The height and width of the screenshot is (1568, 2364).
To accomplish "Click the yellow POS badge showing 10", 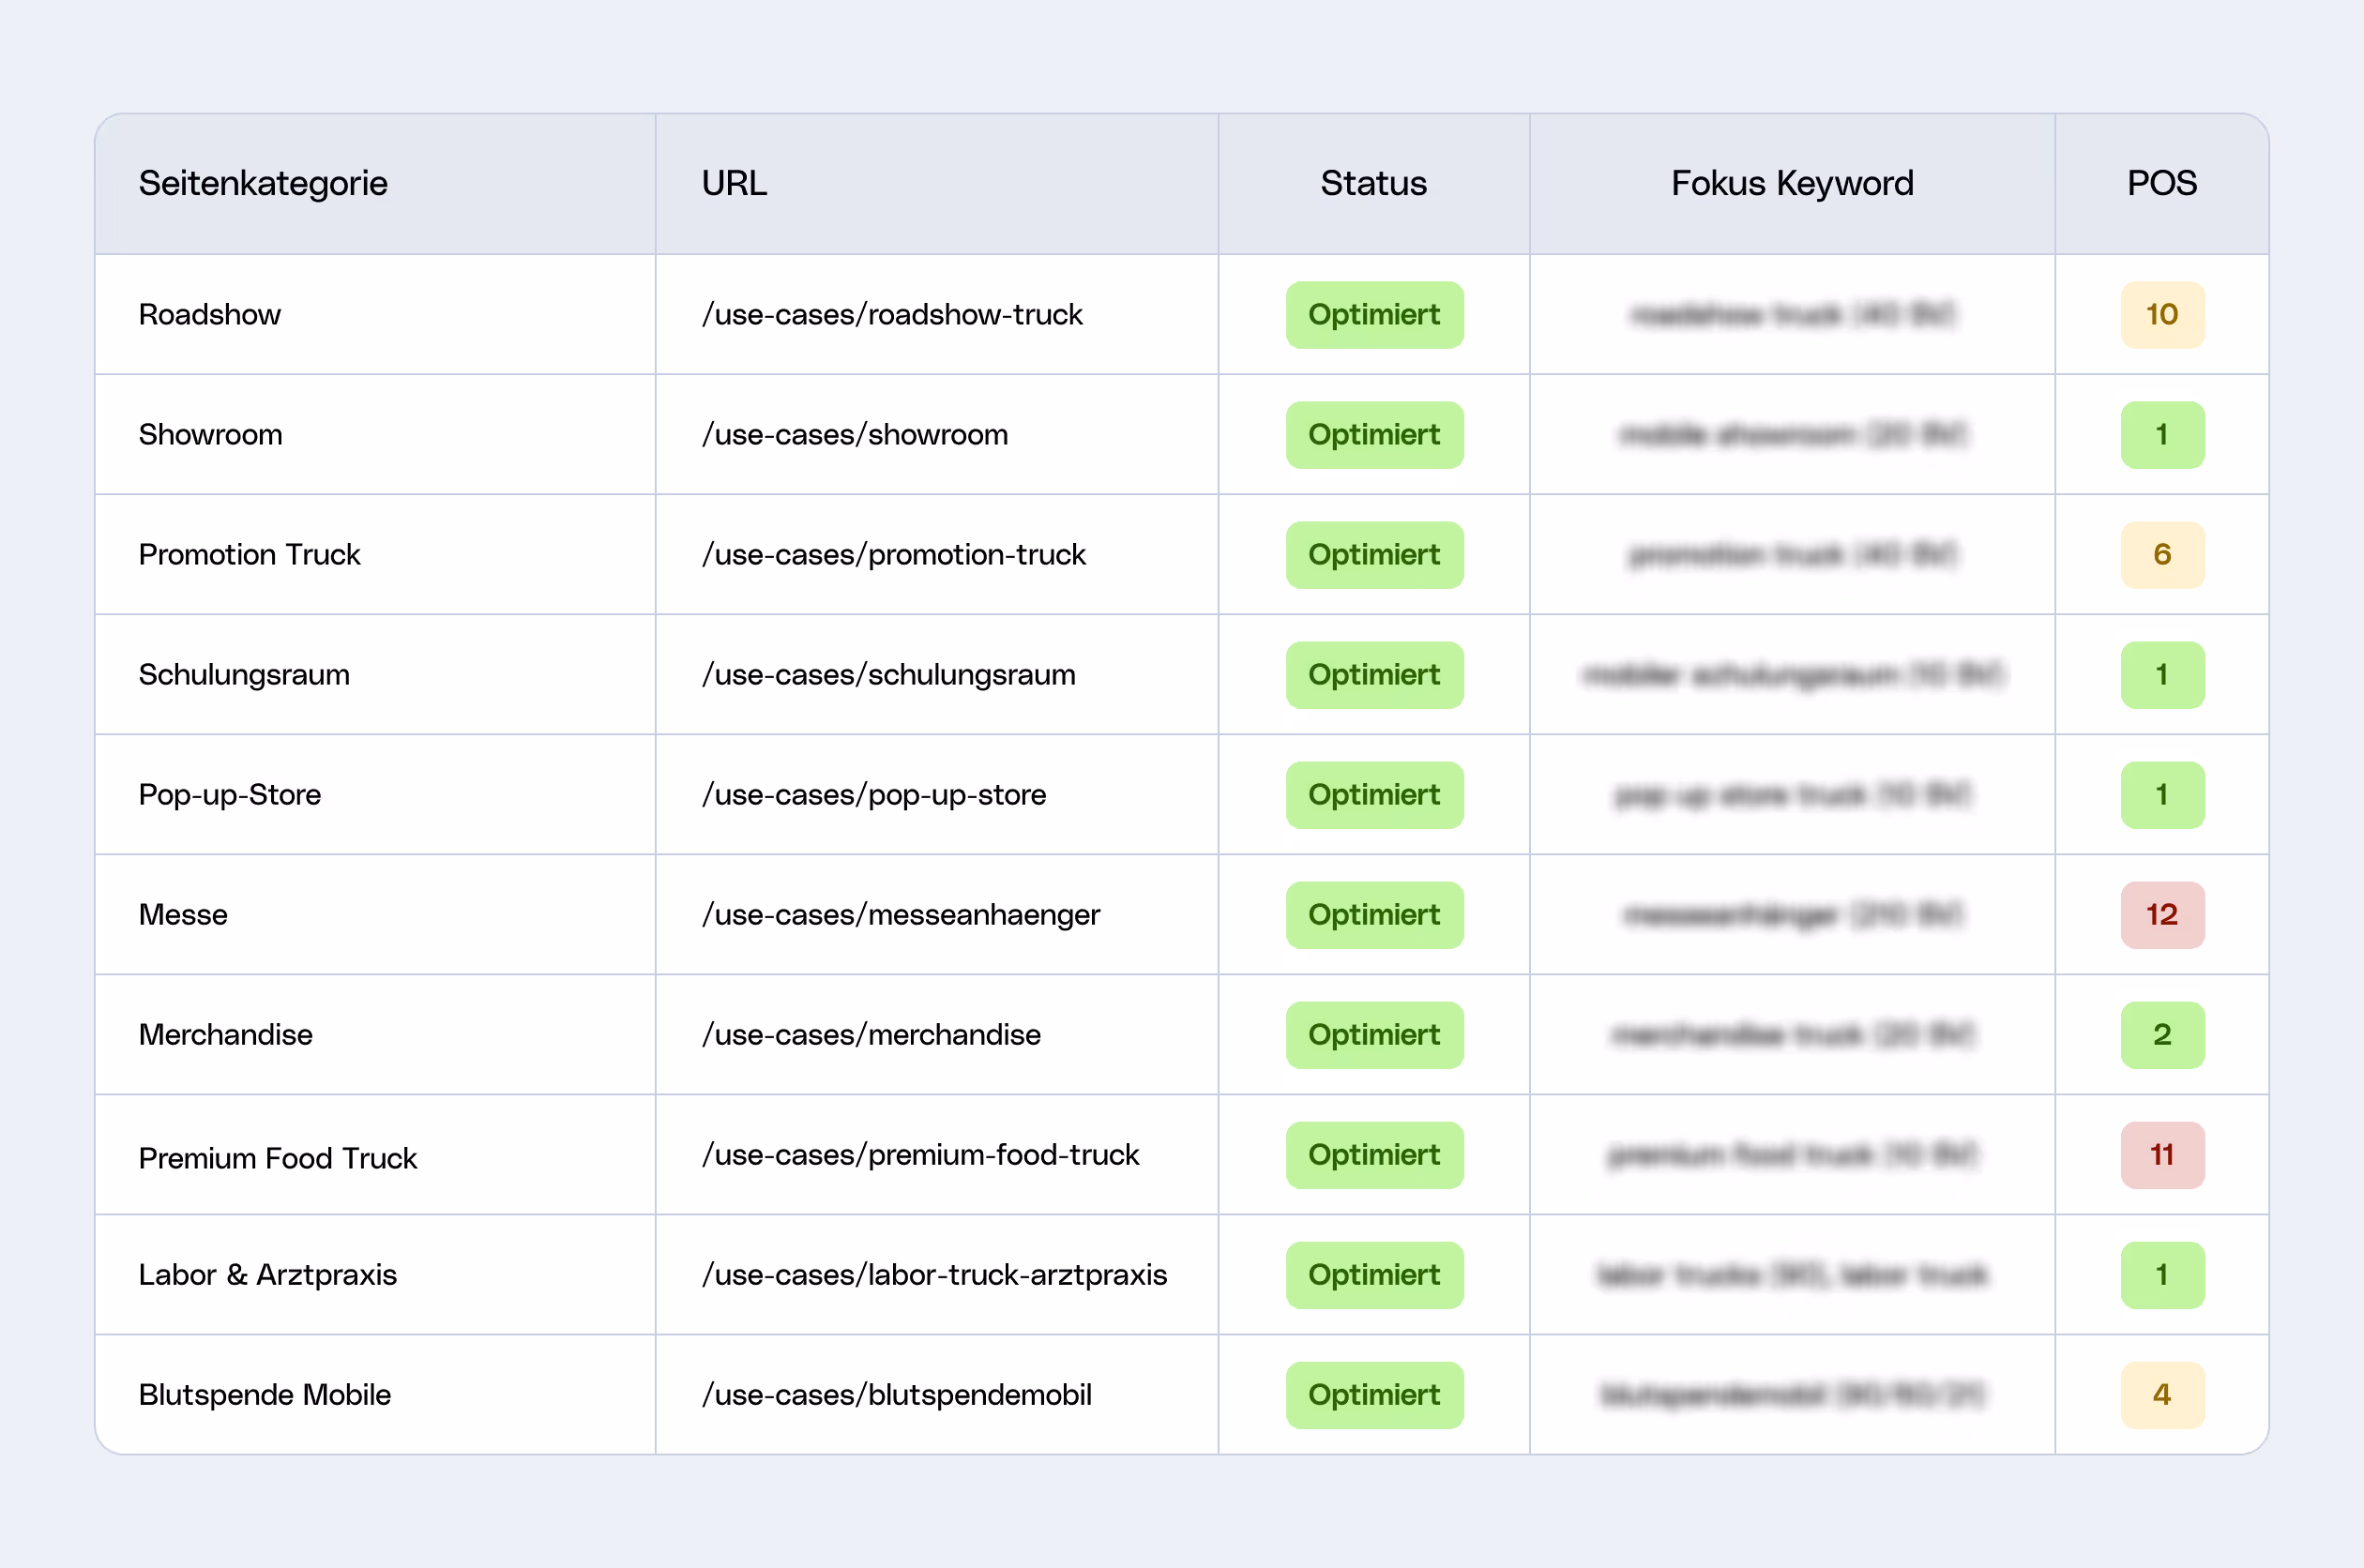I will coord(2162,315).
